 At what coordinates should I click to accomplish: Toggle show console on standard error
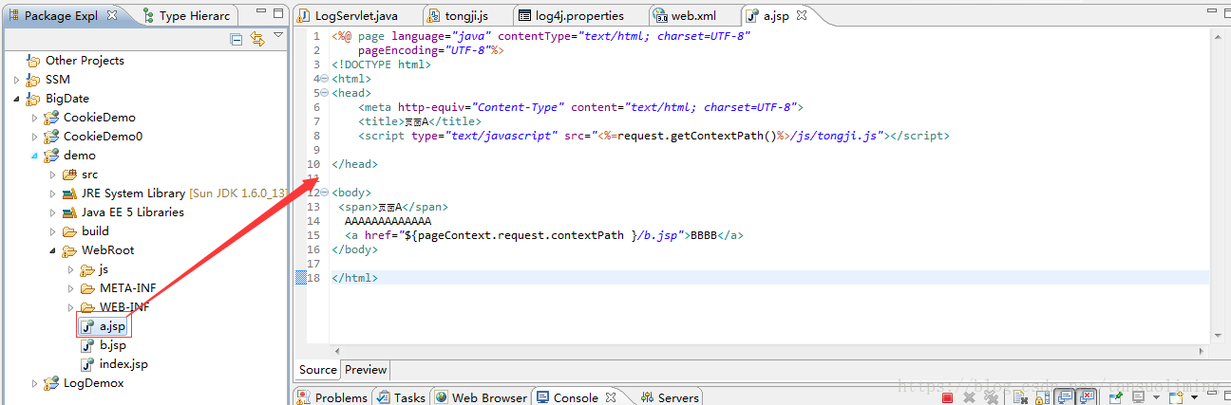pos(1088,397)
